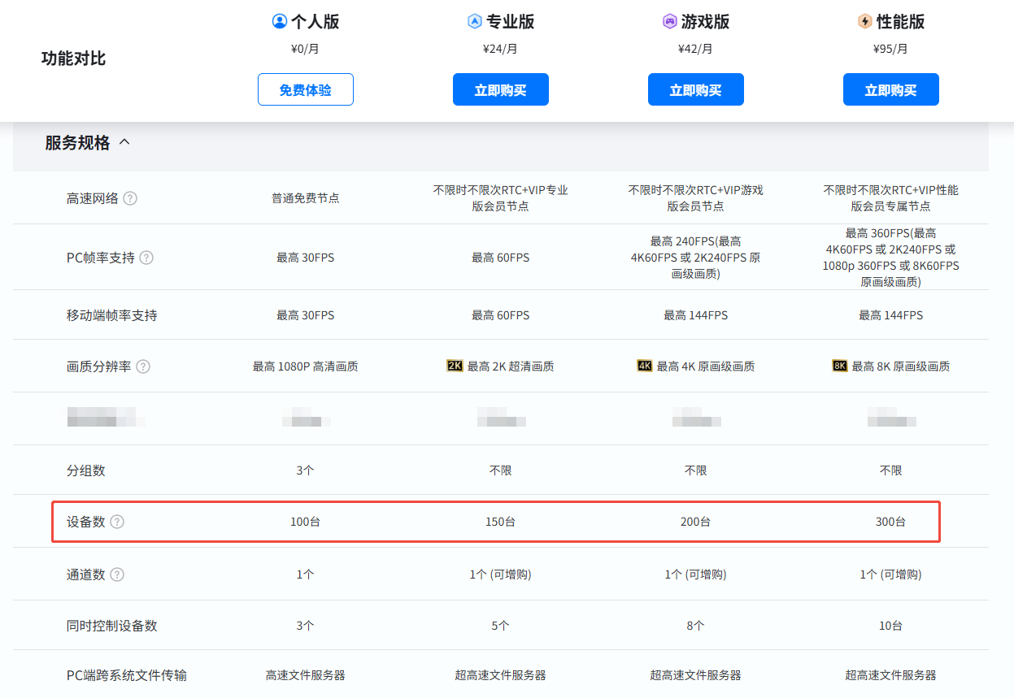Click the 功能对比 heading
Screen dimensions: 1014x698
pos(73,59)
